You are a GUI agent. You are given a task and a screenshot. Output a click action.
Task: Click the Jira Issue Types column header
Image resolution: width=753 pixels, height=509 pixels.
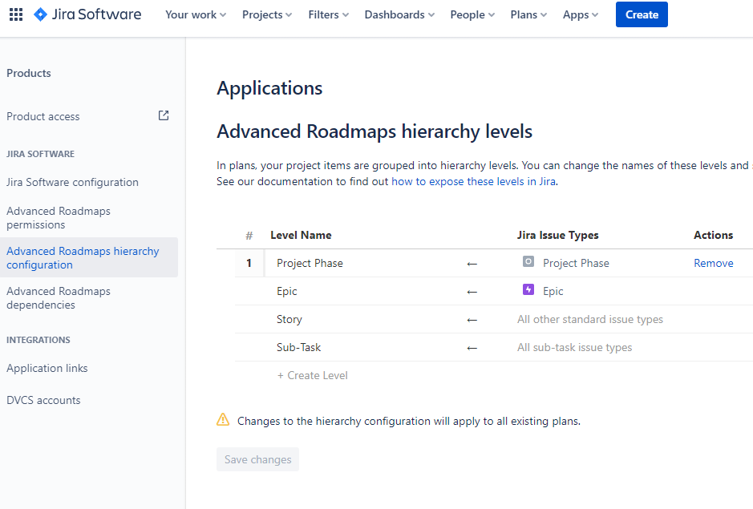(557, 236)
